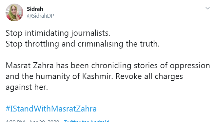Screen dimensions: 214x122
Task: Click the word 'humanity' in the tweet
Action: point(53,77)
